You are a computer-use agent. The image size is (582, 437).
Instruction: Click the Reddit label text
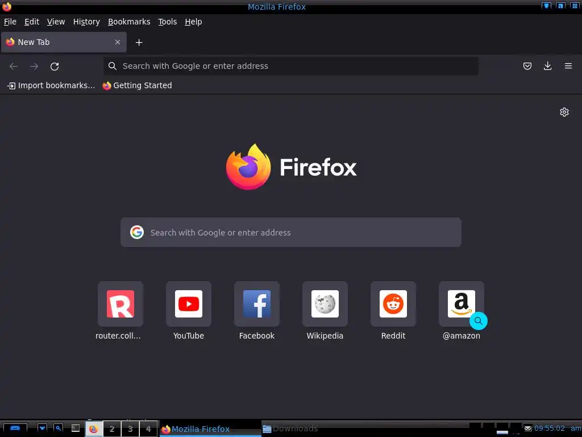pyautogui.click(x=393, y=336)
